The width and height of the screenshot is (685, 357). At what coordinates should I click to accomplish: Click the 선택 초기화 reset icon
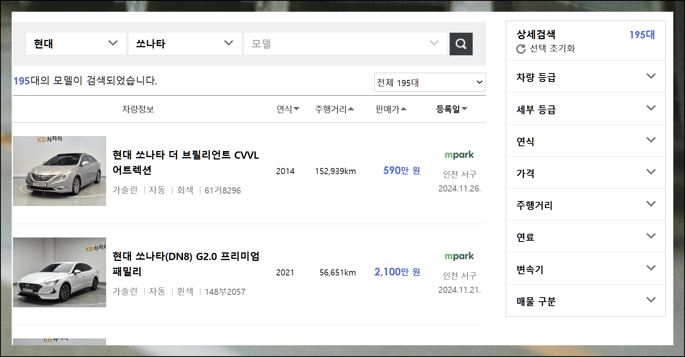521,49
